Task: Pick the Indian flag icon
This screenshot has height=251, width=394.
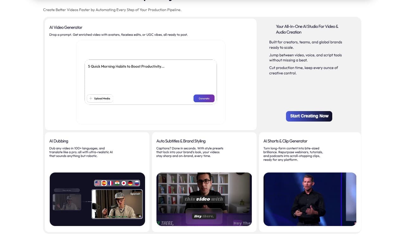Action: click(x=117, y=183)
